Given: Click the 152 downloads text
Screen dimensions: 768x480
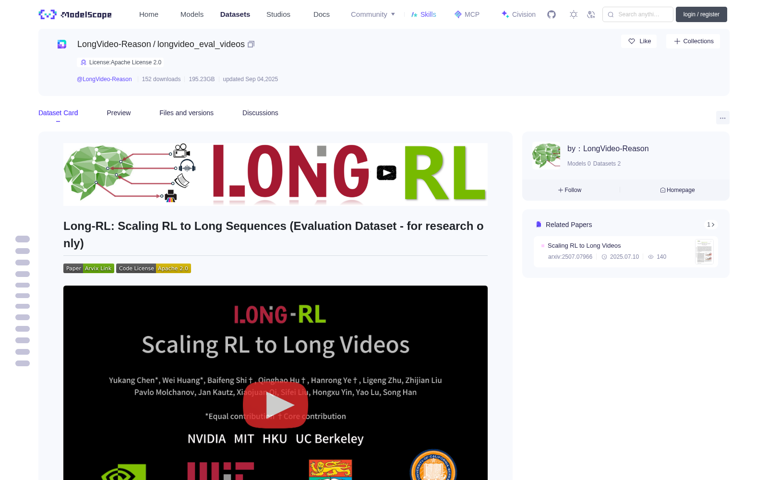Looking at the screenshot, I should (161, 79).
